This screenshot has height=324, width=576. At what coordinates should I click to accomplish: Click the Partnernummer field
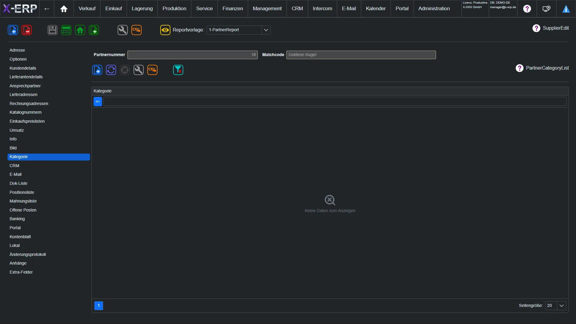click(x=193, y=55)
